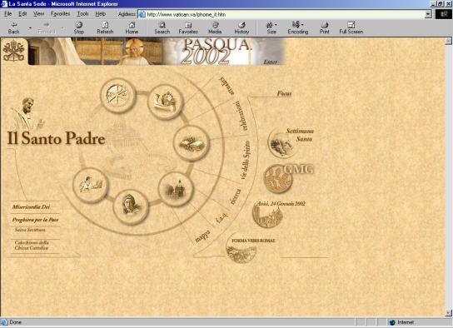This screenshot has width=453, height=328.
Task: Click the Windows logo throbber icon
Action: (444, 14)
